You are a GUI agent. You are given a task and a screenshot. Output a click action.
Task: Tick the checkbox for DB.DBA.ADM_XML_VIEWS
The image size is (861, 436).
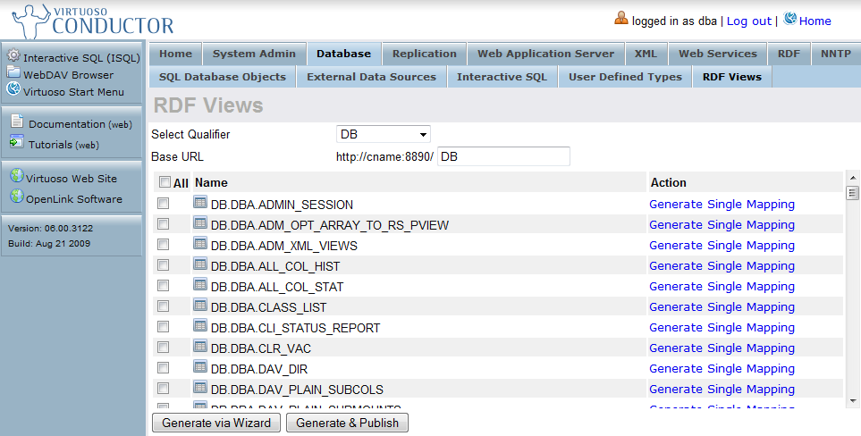[x=163, y=245]
